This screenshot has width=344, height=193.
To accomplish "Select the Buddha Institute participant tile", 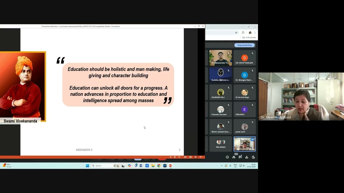I will [x=221, y=75].
